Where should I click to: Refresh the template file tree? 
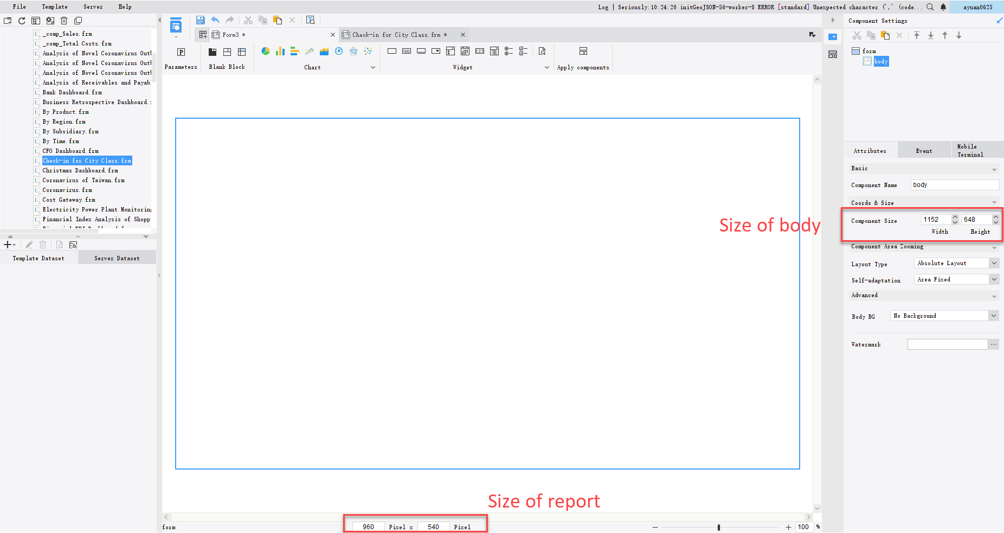[22, 21]
